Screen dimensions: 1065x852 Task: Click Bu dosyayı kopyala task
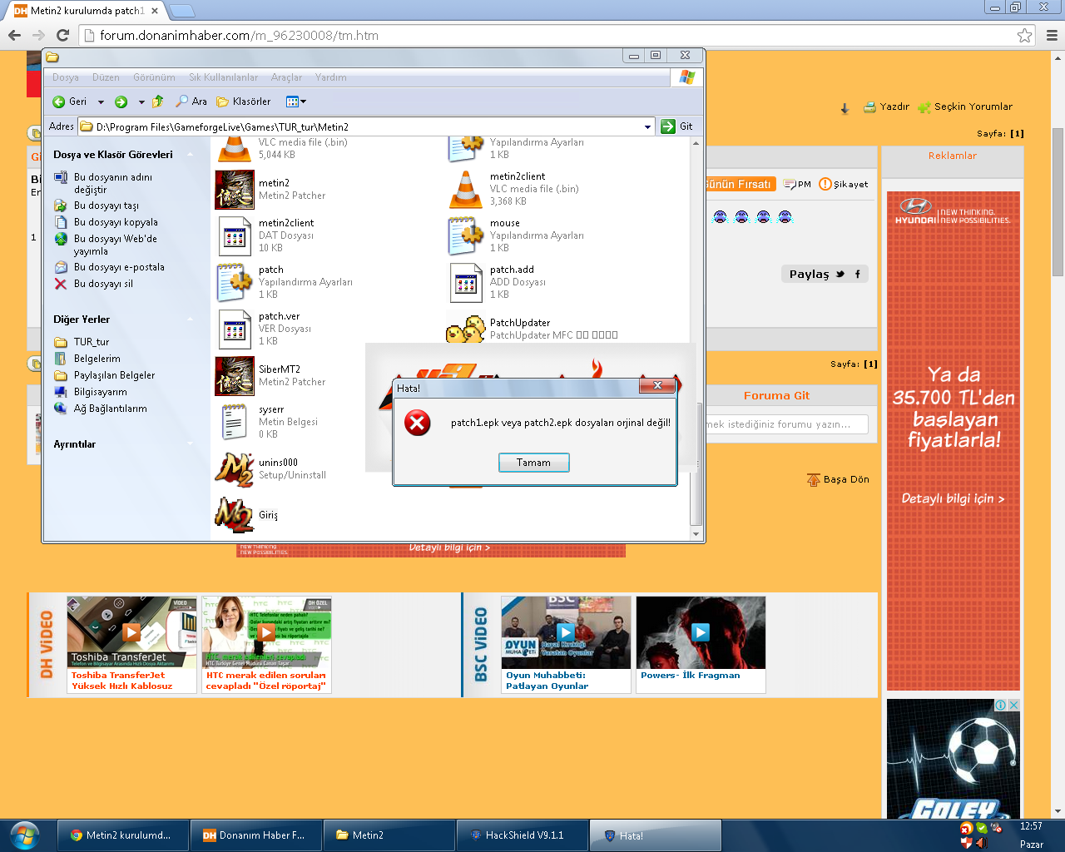coord(106,222)
